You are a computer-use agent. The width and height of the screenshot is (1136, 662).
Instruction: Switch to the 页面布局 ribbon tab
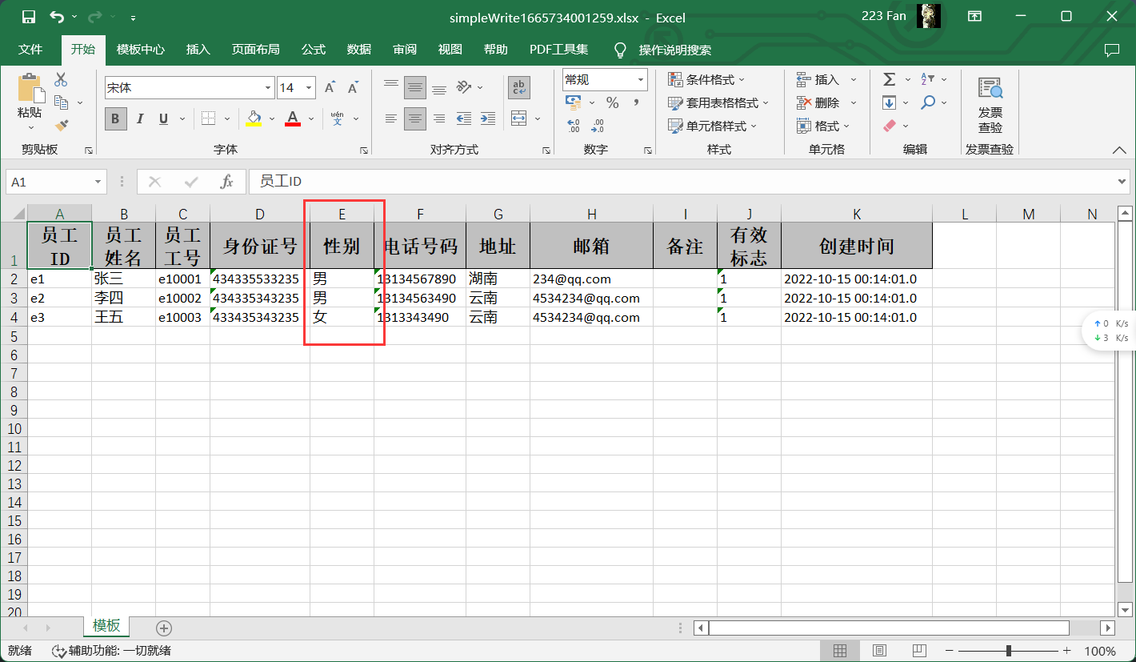tap(256, 50)
